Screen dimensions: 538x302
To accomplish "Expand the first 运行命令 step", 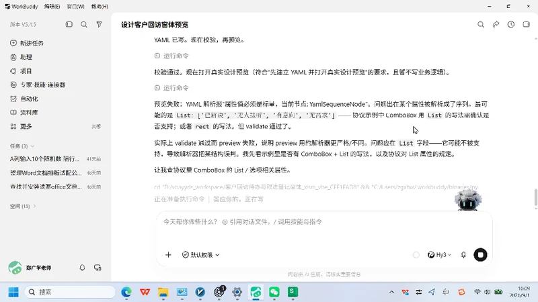I will 171,56.
